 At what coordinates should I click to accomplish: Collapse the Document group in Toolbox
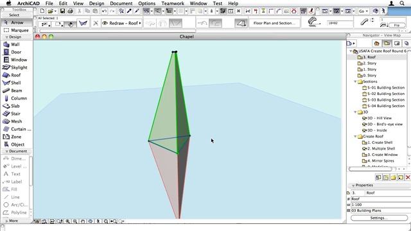tap(7, 151)
